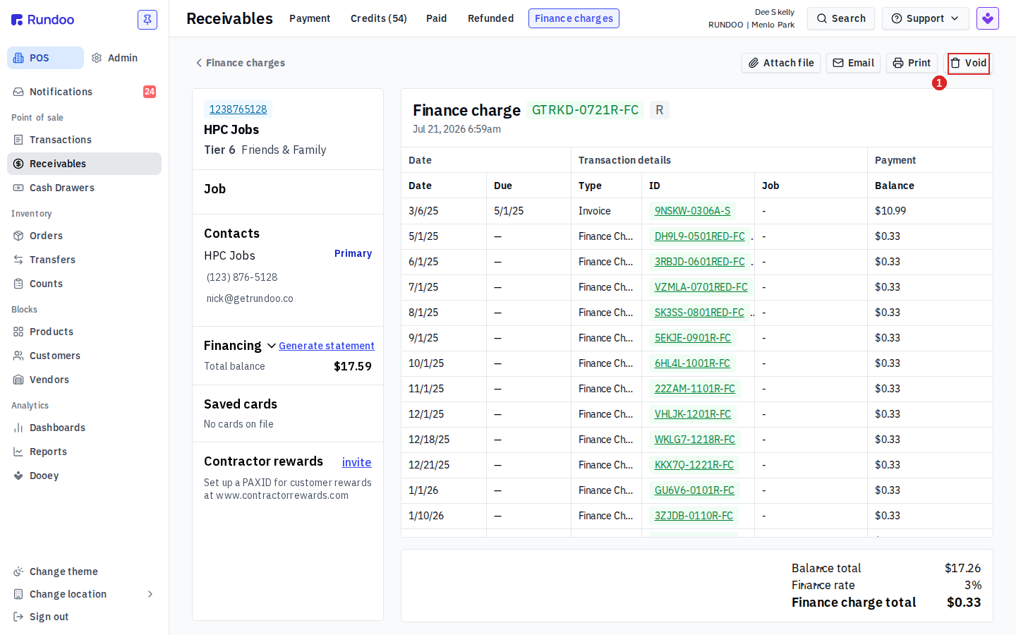Switch to the Refunded tab
1016x635 pixels.
(x=491, y=18)
